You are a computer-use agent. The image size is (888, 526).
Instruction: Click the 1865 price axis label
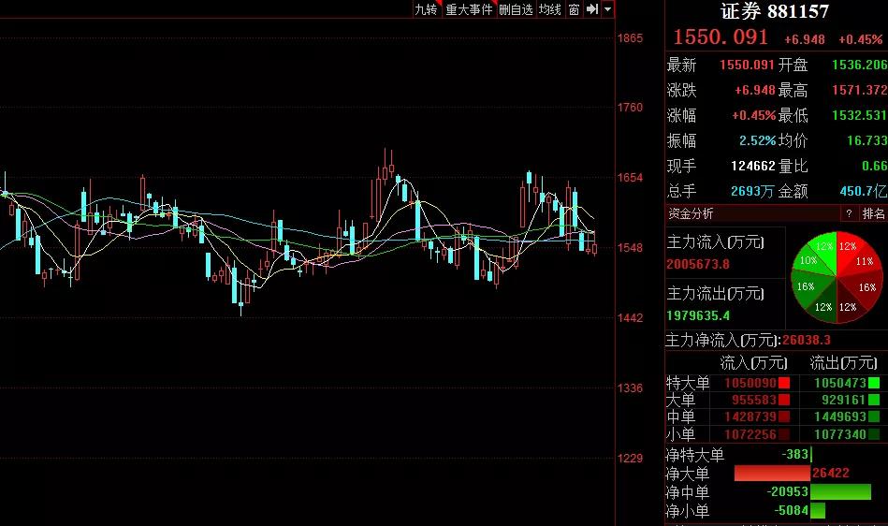(x=630, y=38)
